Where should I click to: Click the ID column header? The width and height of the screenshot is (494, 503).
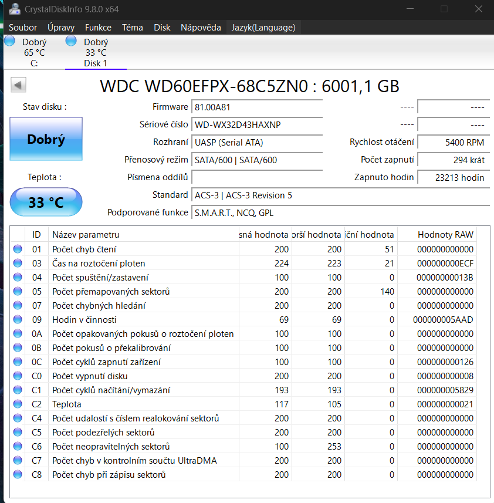click(36, 235)
